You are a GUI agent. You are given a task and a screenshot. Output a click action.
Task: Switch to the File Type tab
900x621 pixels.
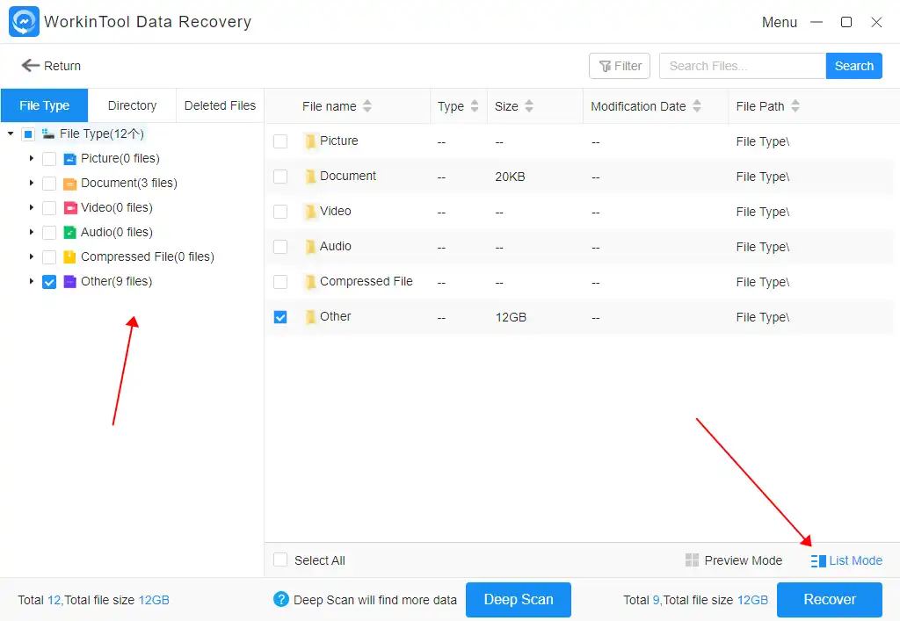(x=44, y=105)
